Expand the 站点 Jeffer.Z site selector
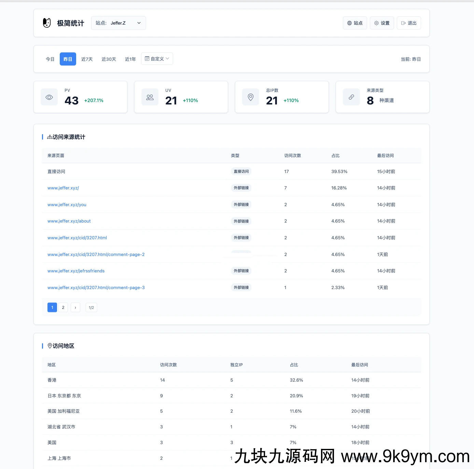This screenshot has height=469, width=474. tap(118, 23)
